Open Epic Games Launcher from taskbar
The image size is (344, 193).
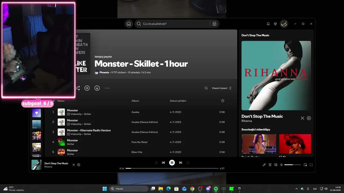[239, 189]
